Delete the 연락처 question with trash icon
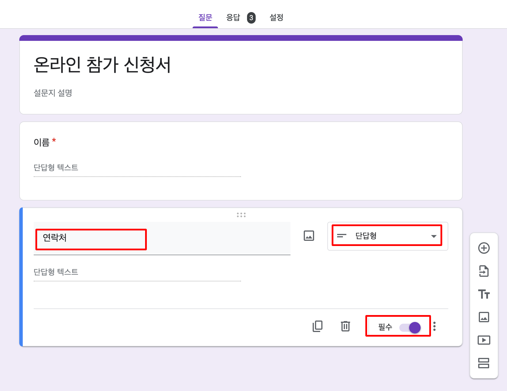The width and height of the screenshot is (507, 391). (x=345, y=326)
